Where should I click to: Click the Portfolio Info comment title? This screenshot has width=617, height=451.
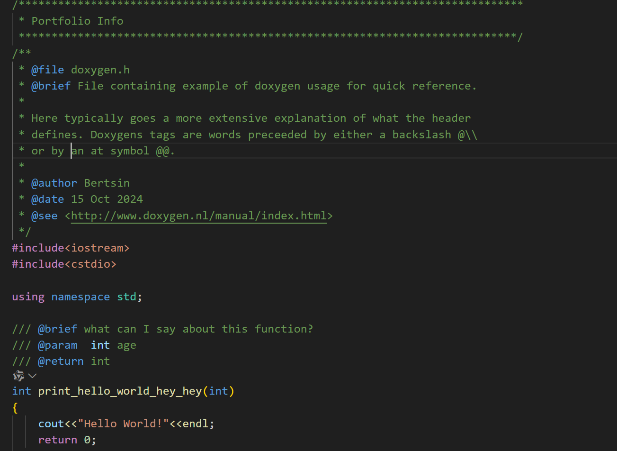[77, 21]
